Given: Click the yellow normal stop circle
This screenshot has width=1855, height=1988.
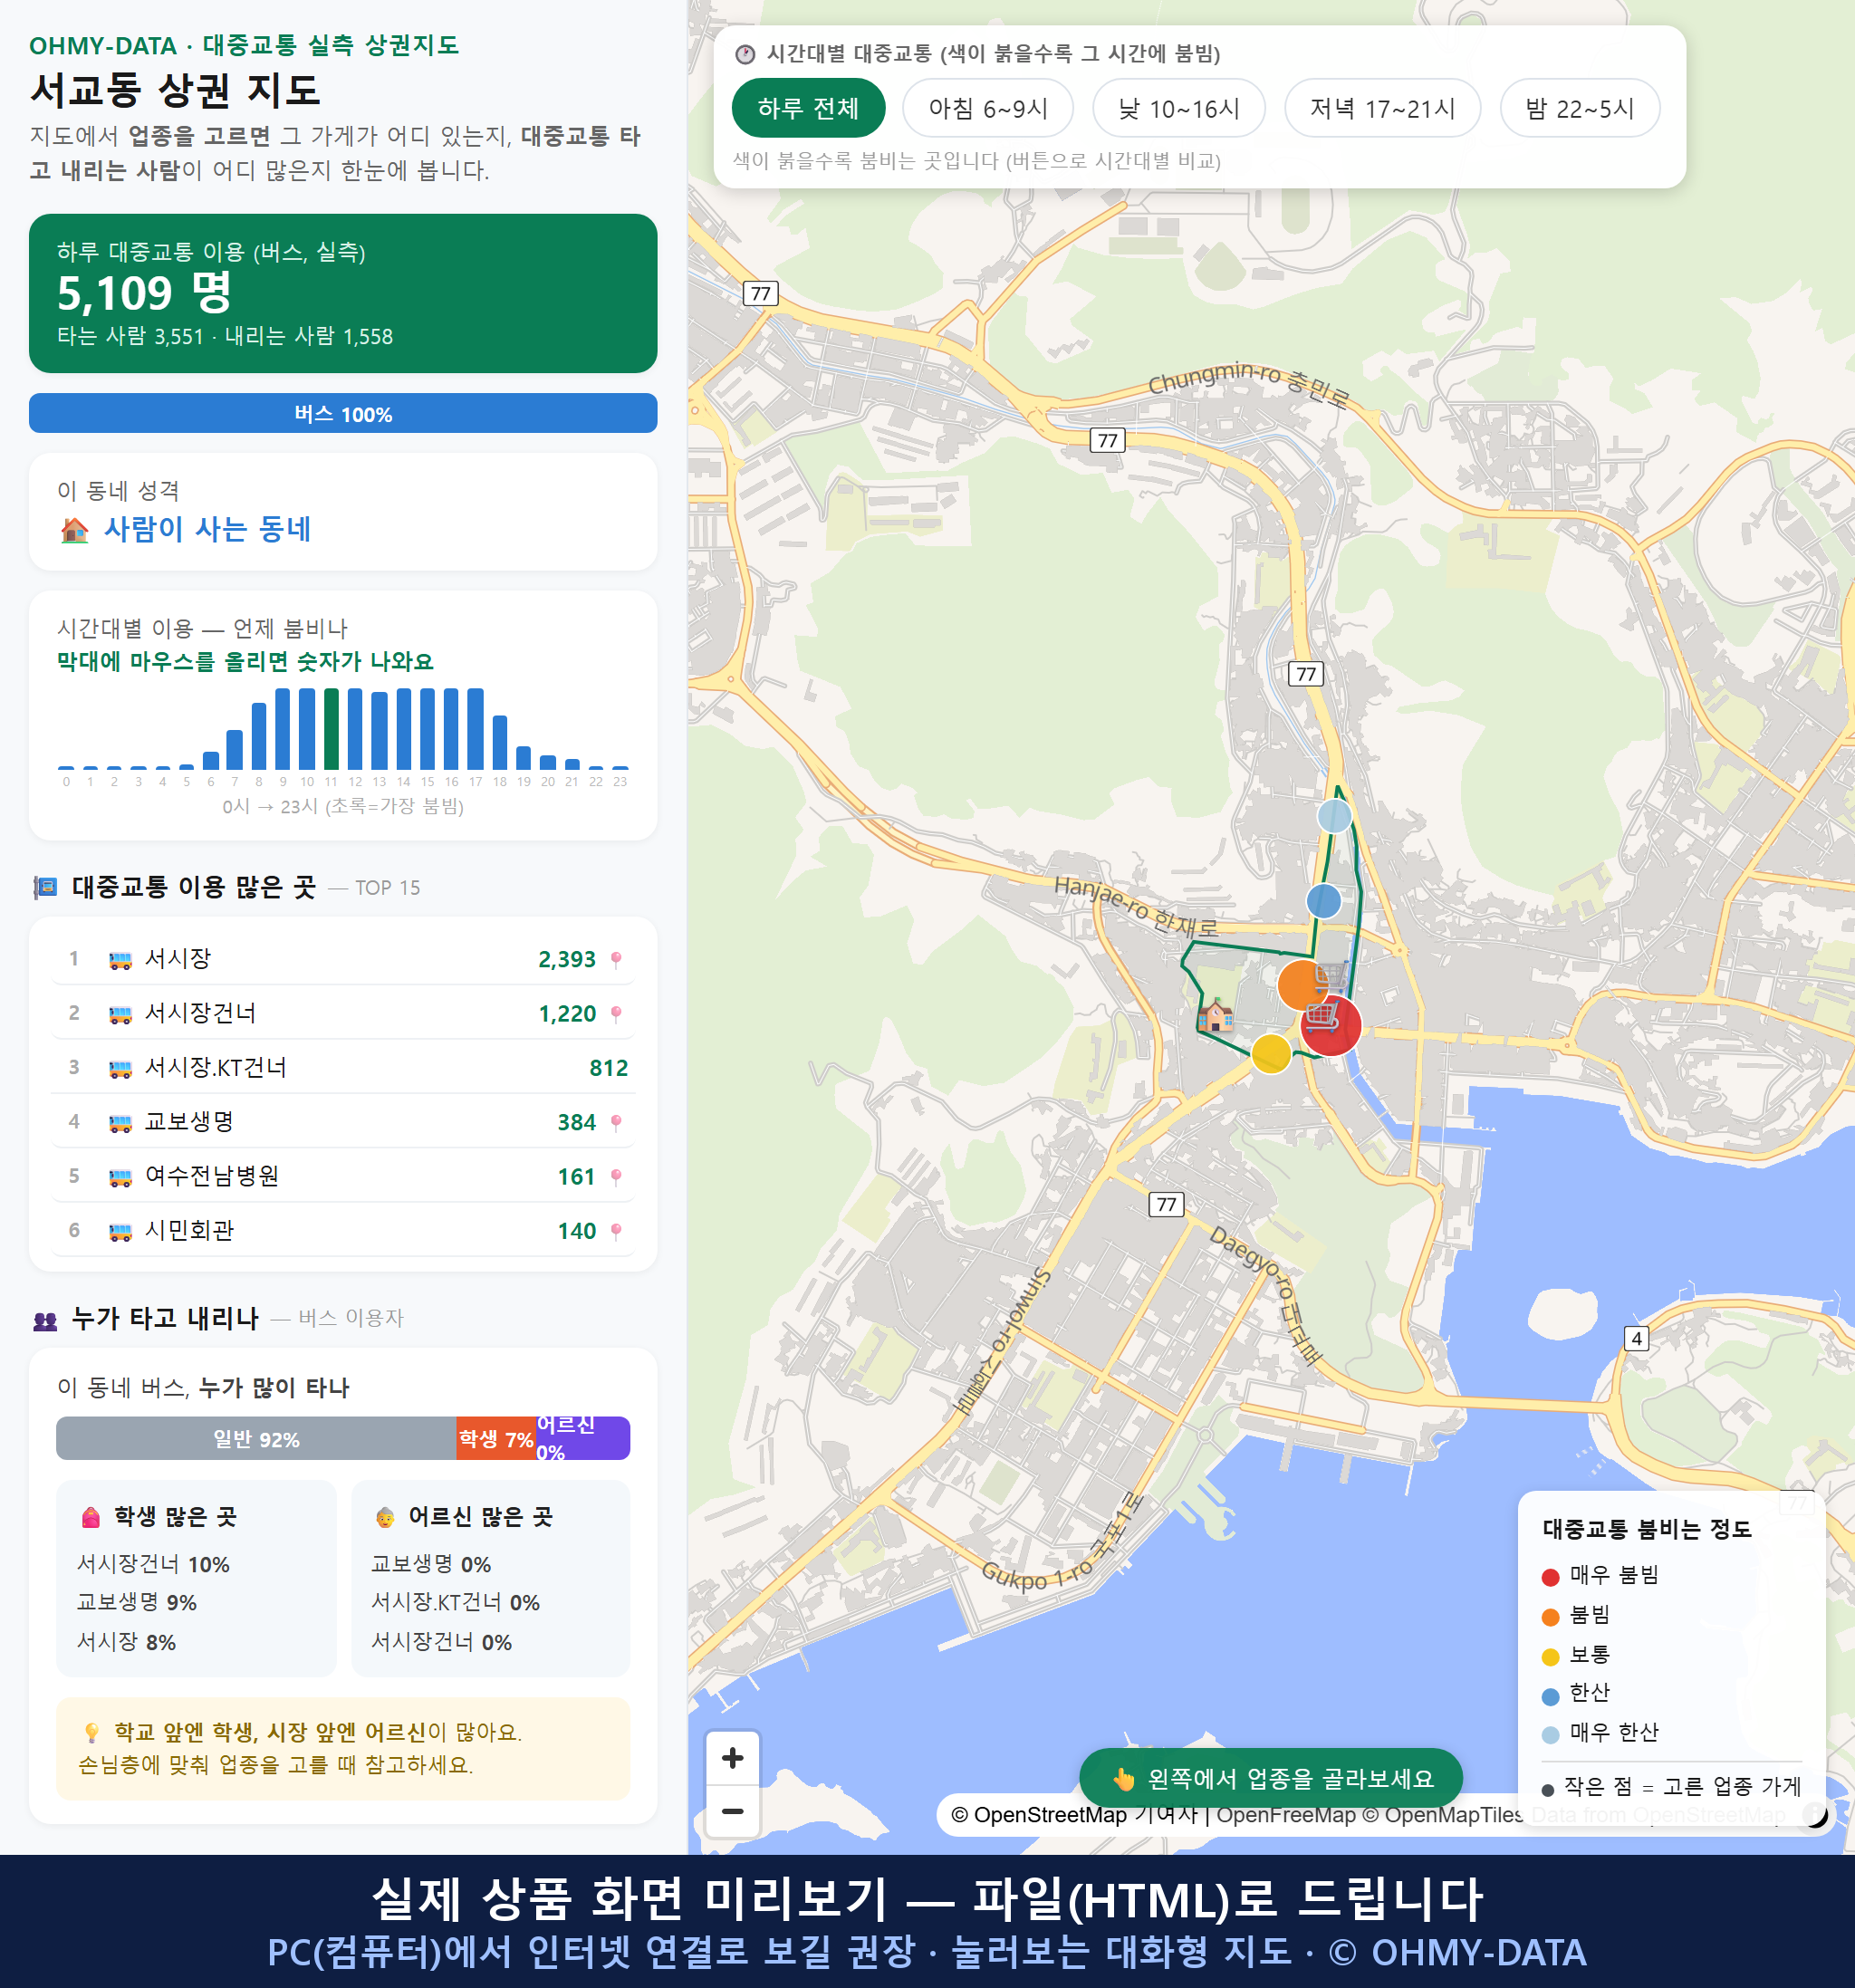Looking at the screenshot, I should [x=1271, y=1053].
